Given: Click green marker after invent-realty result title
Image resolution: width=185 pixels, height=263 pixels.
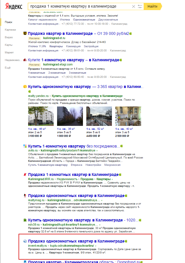Looking at the screenshot, I should tap(126, 241).
